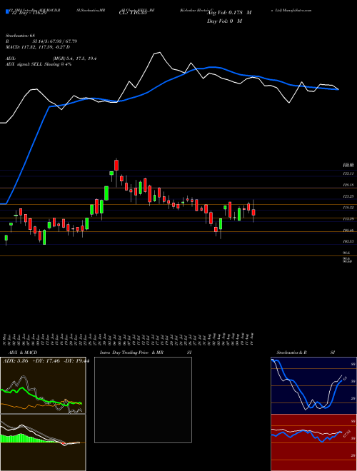Click the MACD histogram panel with green bars
357x471 pixels.
(x=43, y=442)
